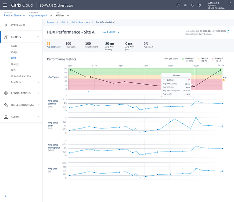The height and width of the screenshot is (202, 234).
Task: Open the help question mark icon
Action: click(199, 5)
